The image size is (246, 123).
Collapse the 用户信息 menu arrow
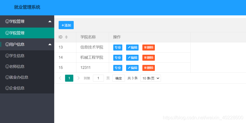(x=50, y=44)
